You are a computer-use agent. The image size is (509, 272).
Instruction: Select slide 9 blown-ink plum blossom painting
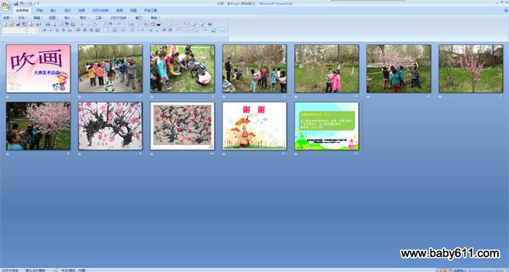point(110,125)
